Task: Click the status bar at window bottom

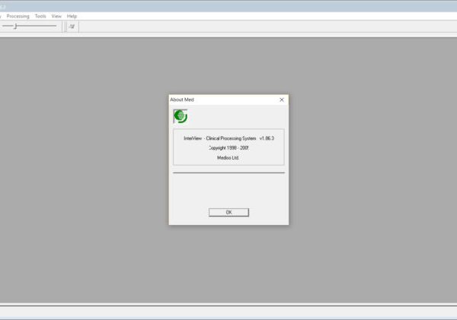Action: click(228, 312)
